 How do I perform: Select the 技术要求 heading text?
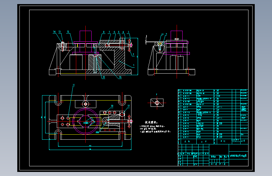[x=151, y=122]
